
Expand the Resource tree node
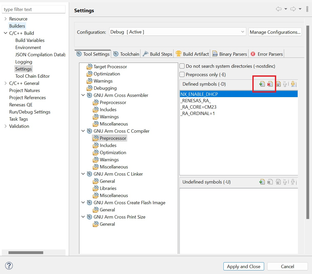(5, 19)
